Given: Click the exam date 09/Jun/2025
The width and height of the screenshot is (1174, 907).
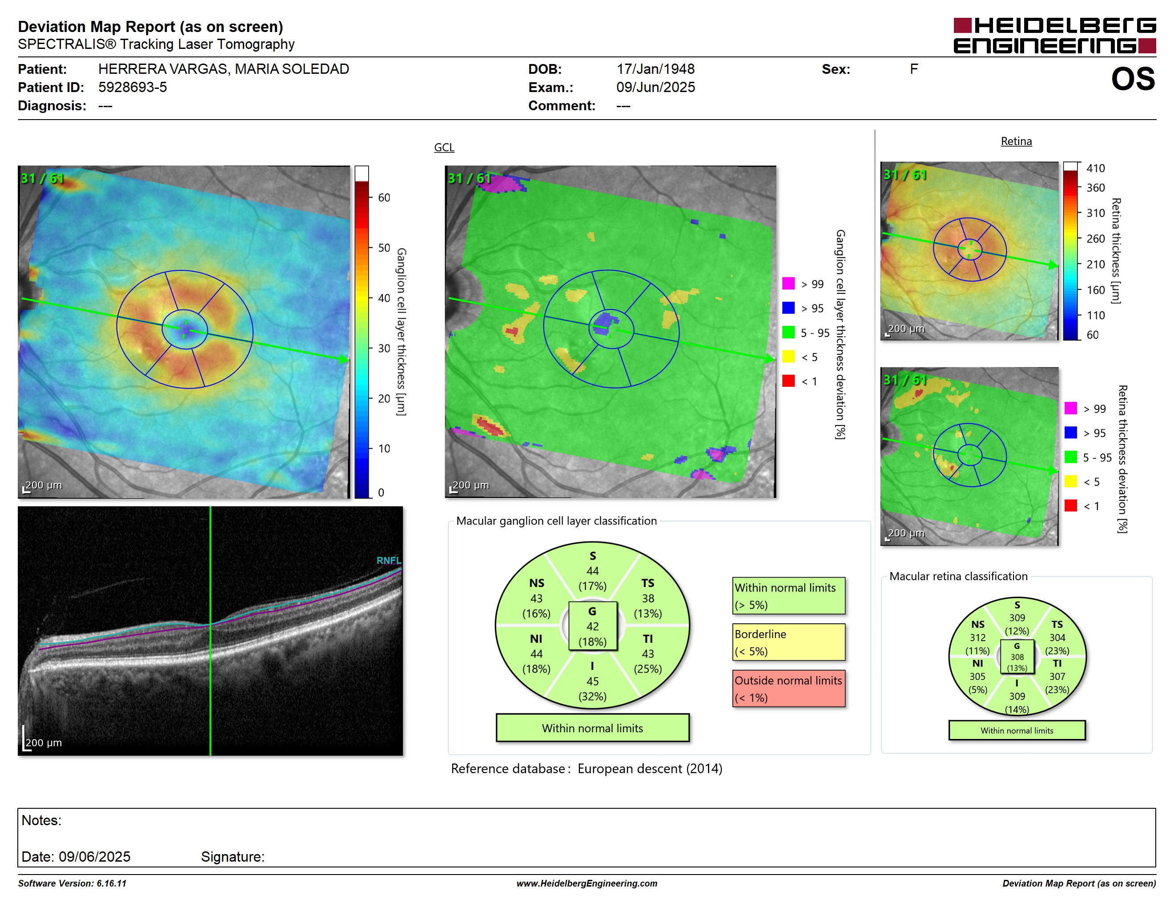Looking at the screenshot, I should [x=655, y=87].
